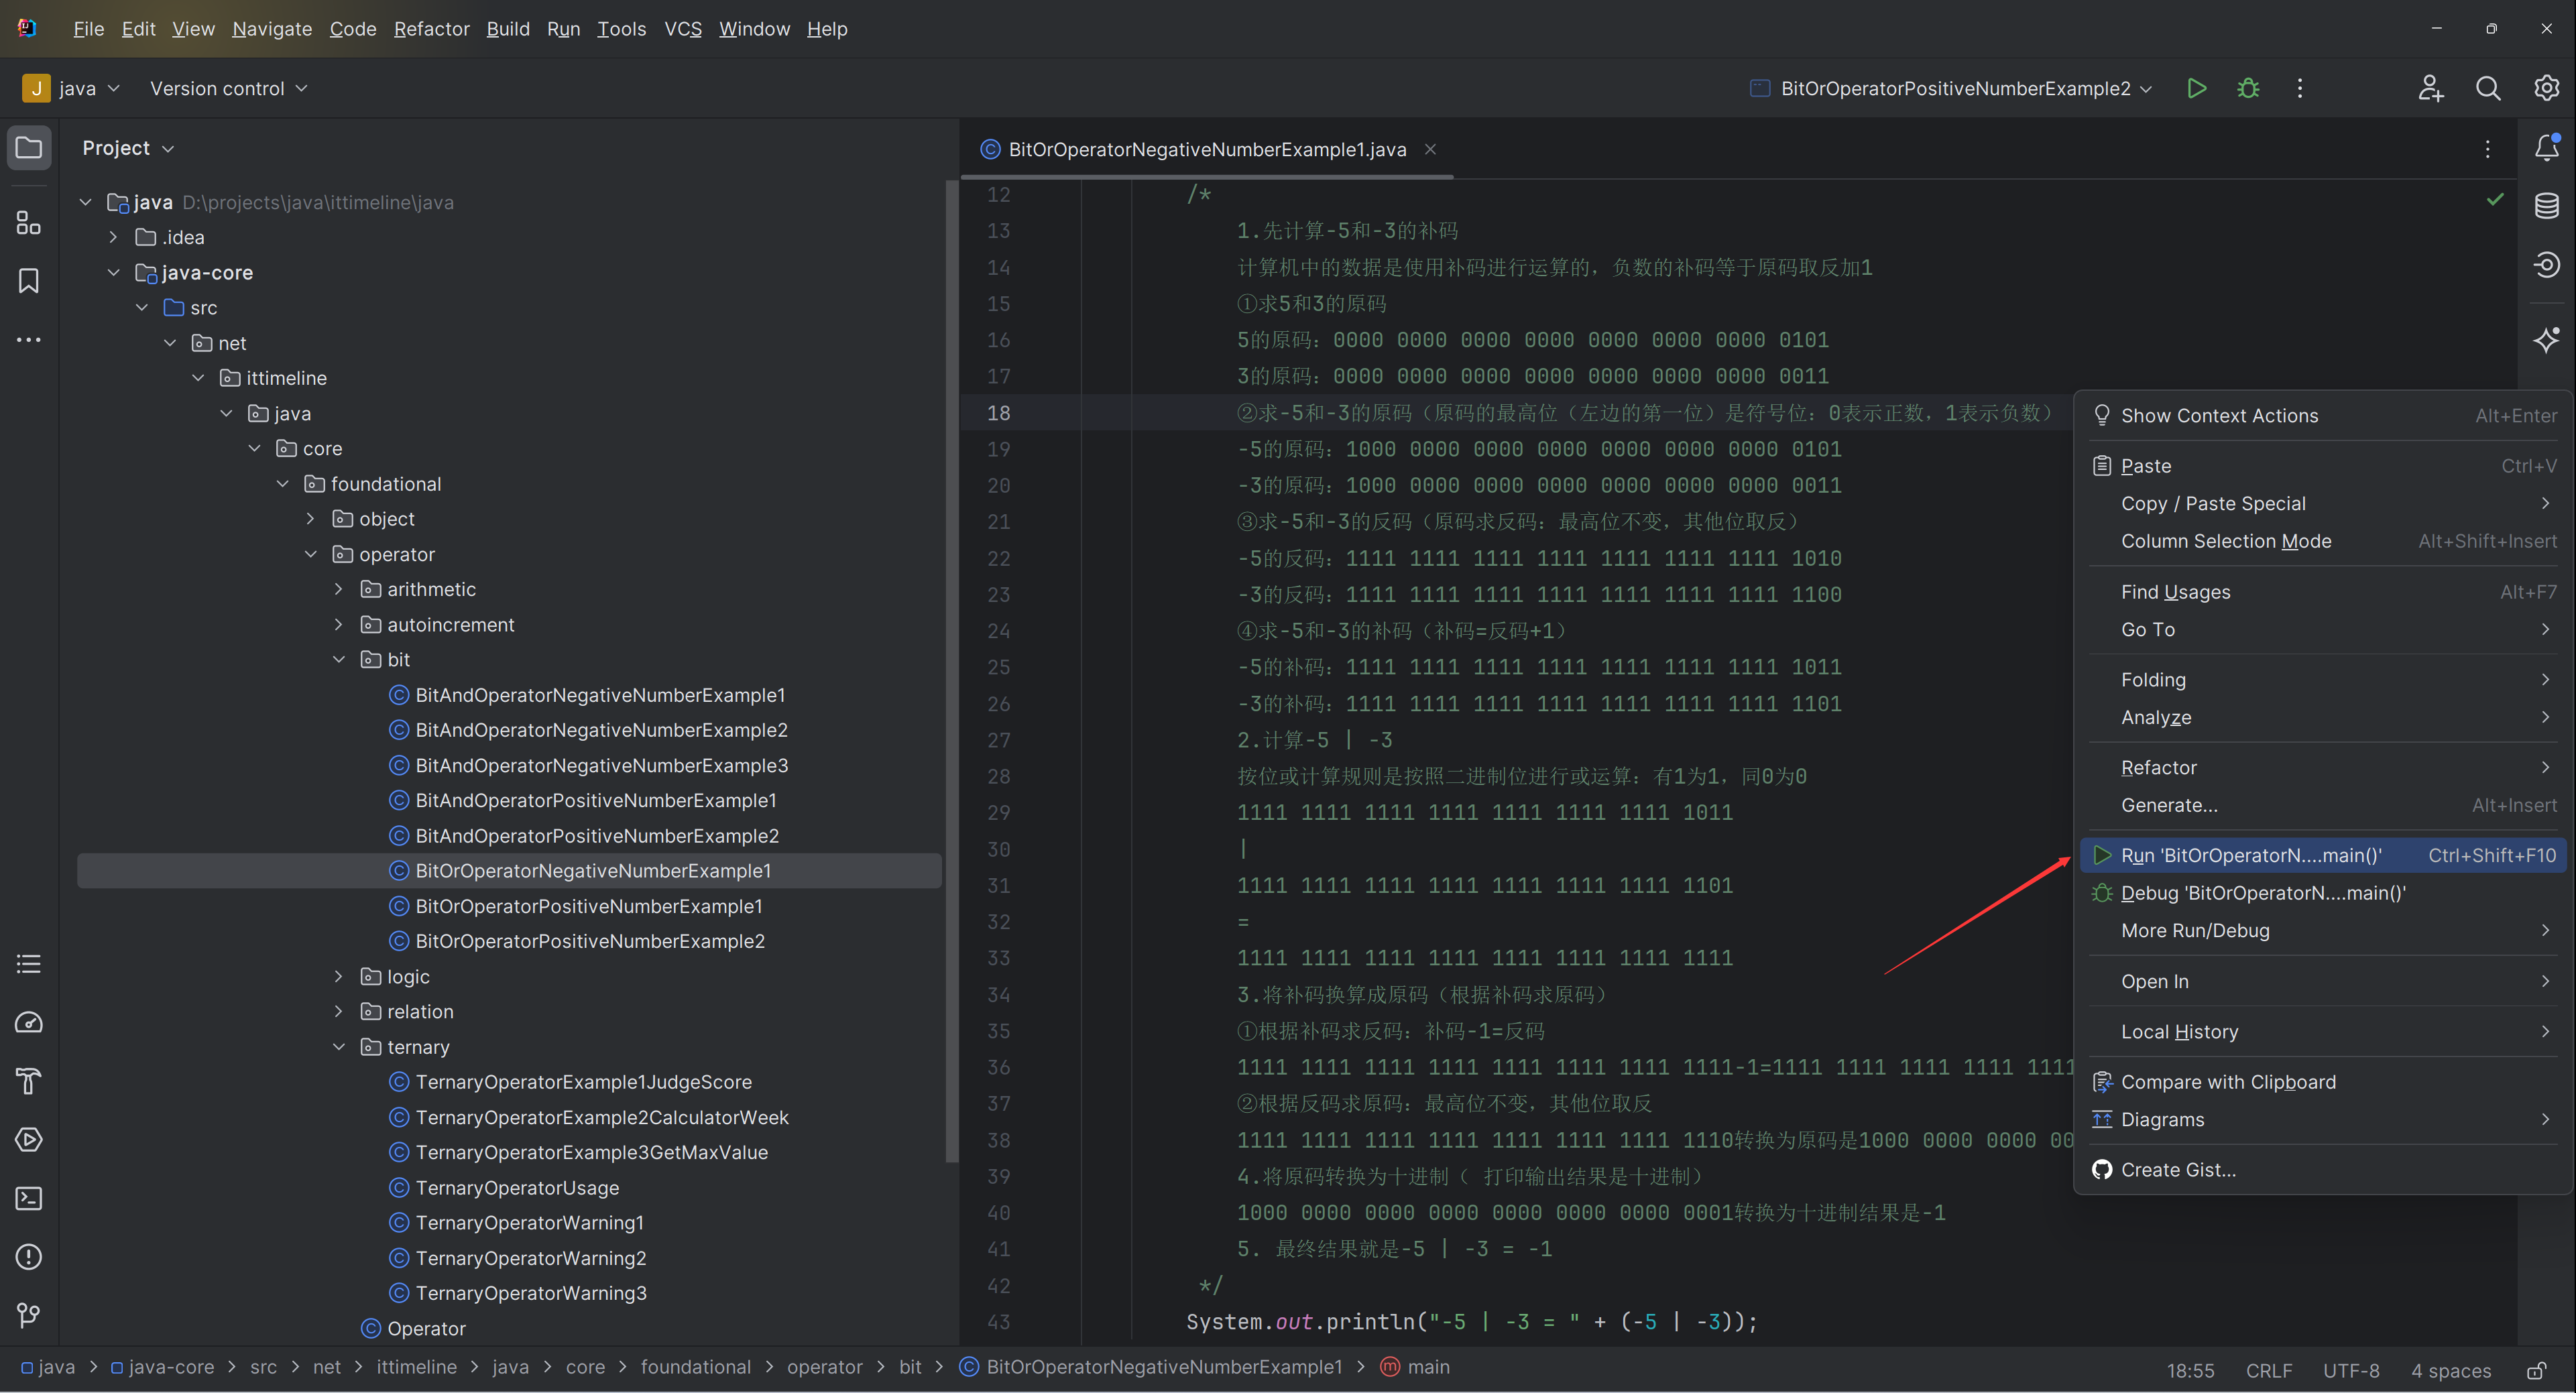The height and width of the screenshot is (1393, 2576).
Task: Open the Navigate menu
Action: [272, 29]
